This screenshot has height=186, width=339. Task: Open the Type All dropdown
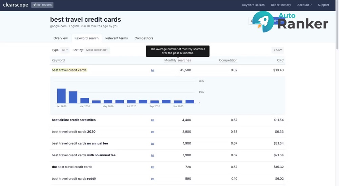tap(65, 50)
